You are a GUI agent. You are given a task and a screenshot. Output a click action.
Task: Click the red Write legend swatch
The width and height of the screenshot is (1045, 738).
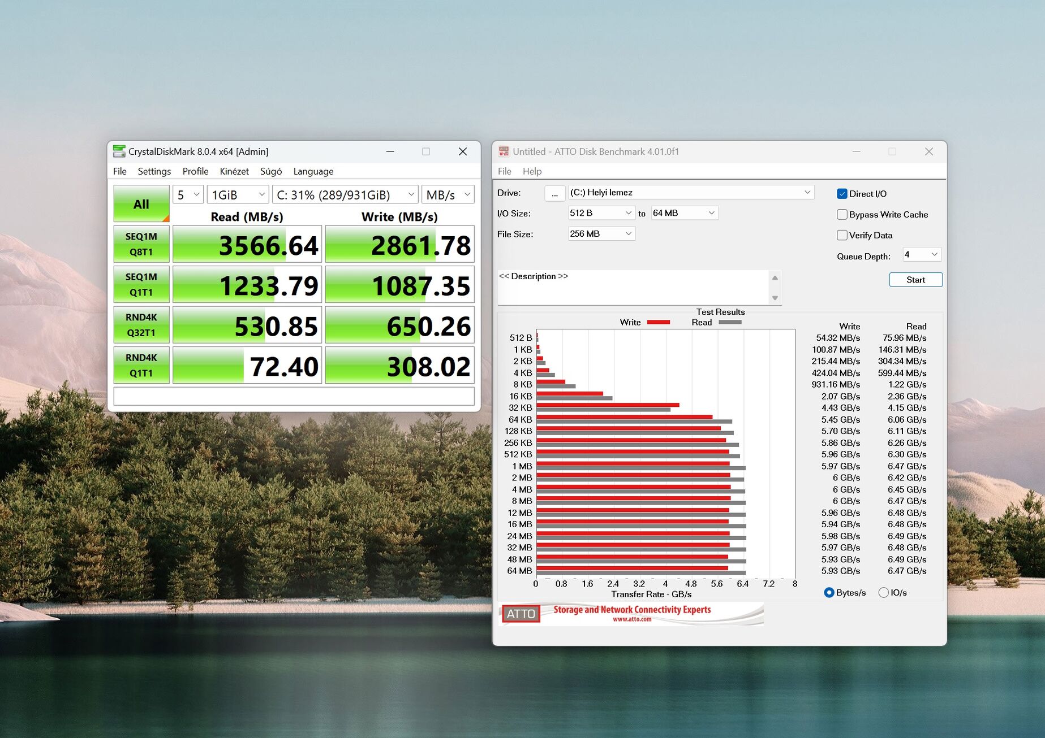click(658, 322)
